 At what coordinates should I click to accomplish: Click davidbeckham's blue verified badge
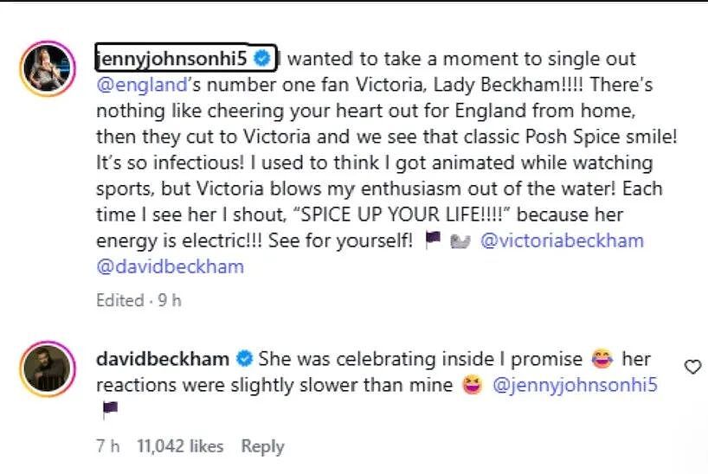pos(244,359)
